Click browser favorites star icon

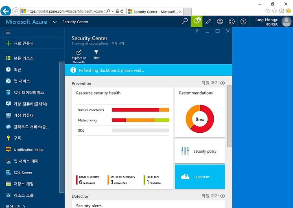274,11
